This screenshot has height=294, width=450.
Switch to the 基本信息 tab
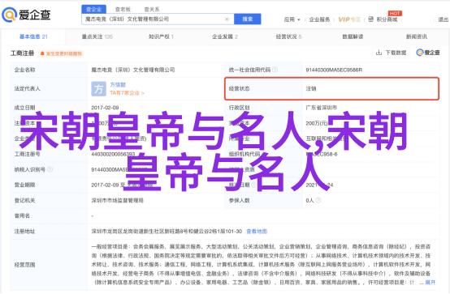33,36
